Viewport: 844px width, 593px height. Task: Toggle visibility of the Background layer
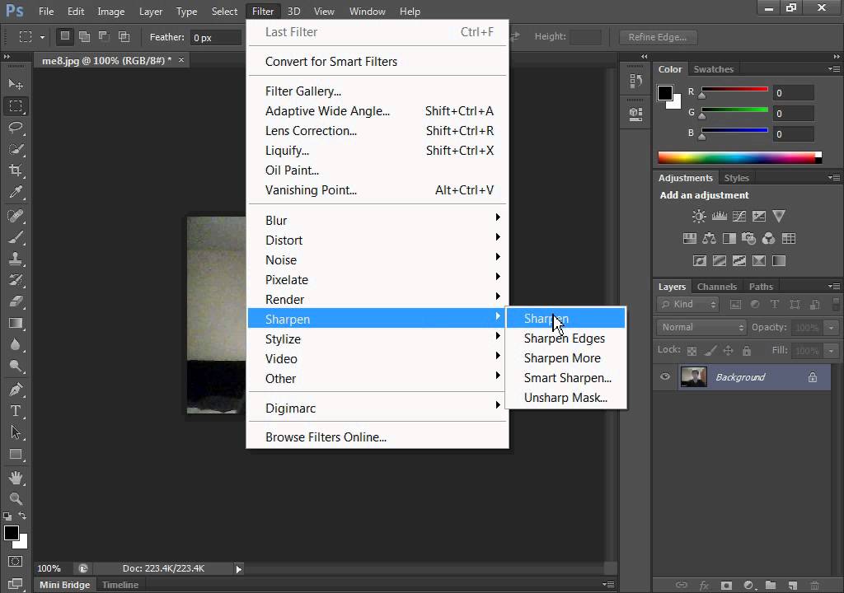click(665, 376)
